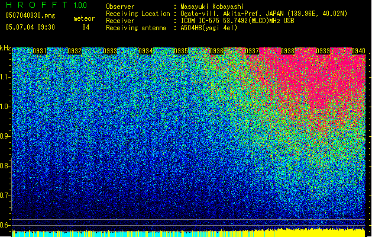Click the Receiving antenna label
Image resolution: width=372 pixels, height=237 pixels.
click(x=136, y=28)
